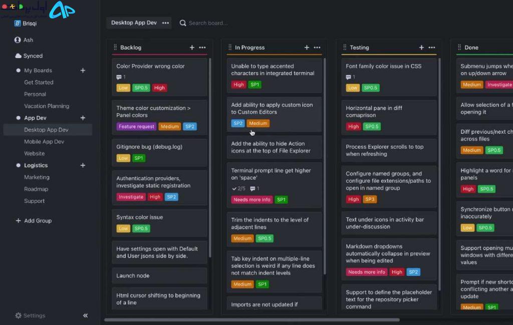Open Support to define the placeholder card
Image resolution: width=513 pixels, height=325 pixels.
click(389, 298)
